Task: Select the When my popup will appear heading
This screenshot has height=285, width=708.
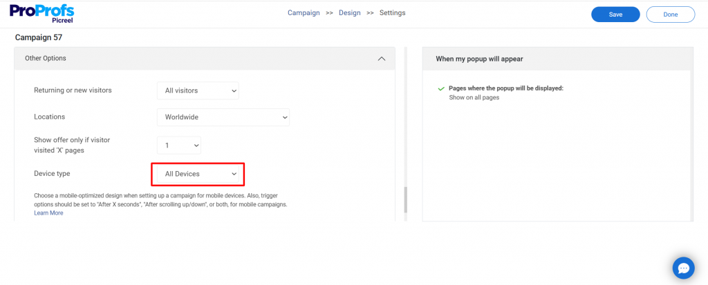Action: click(479, 59)
